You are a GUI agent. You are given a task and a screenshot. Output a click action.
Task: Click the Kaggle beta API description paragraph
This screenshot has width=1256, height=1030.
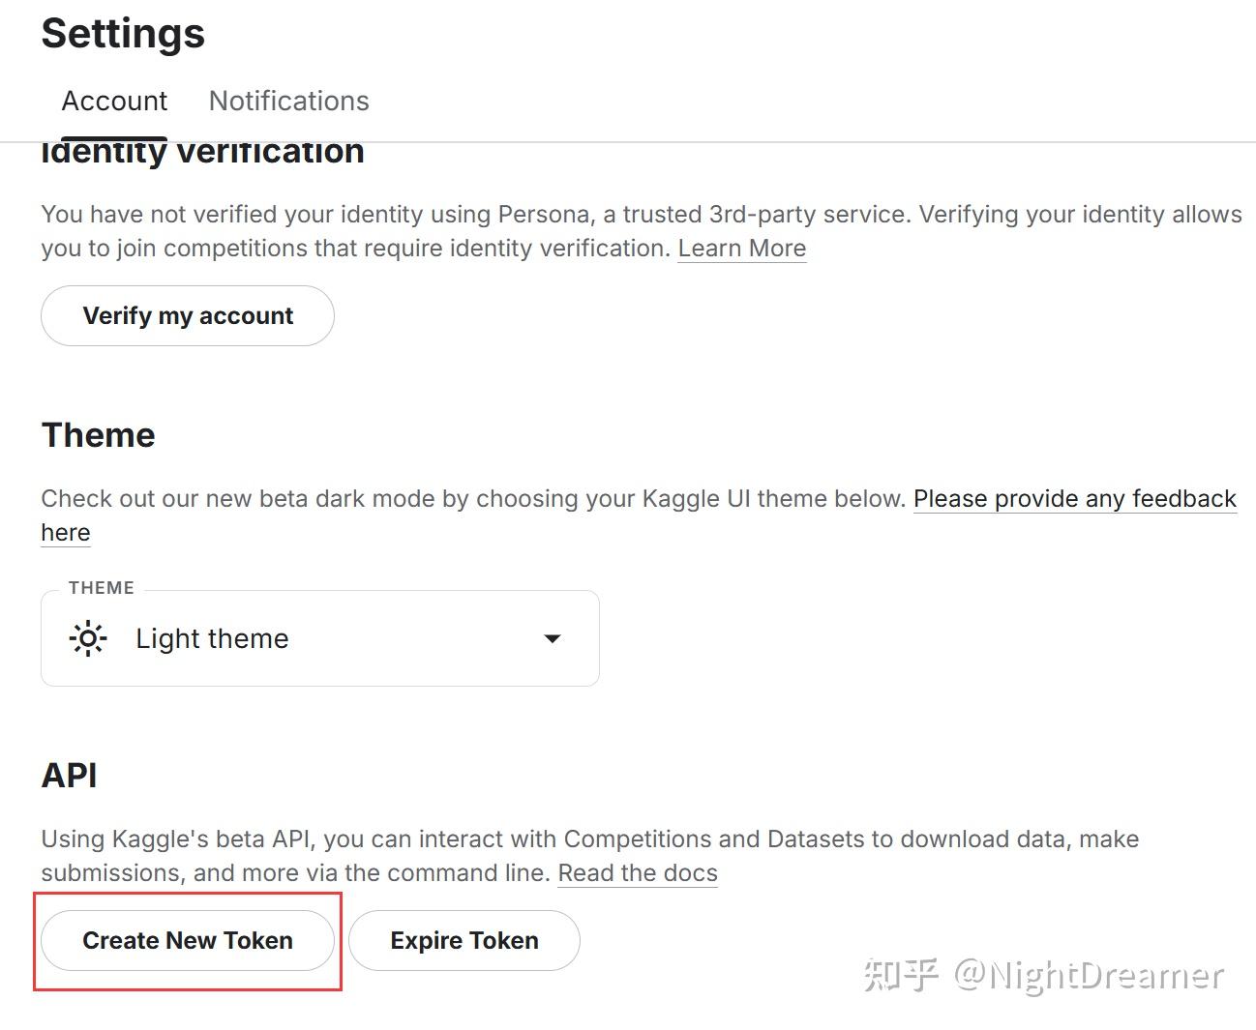point(484,839)
